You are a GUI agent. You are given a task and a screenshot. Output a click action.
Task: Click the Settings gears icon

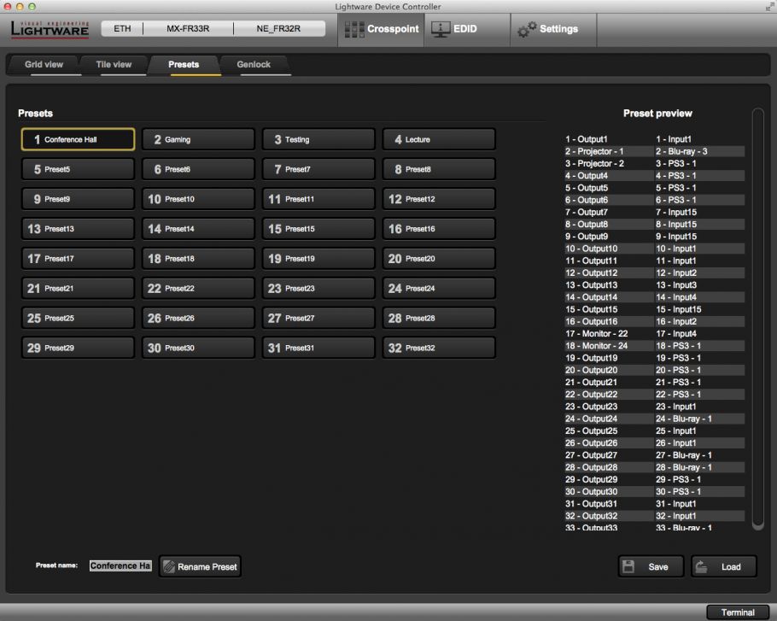pyautogui.click(x=527, y=29)
